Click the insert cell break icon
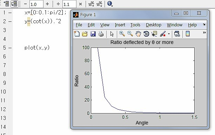 pos(91,4)
